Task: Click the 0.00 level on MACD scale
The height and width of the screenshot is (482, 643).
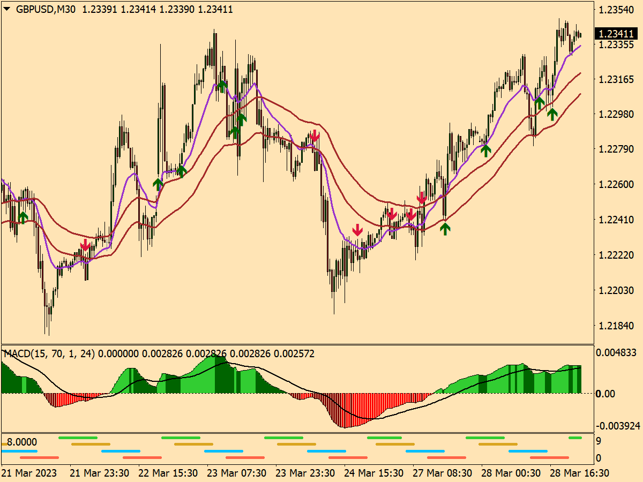Action: click(607, 394)
